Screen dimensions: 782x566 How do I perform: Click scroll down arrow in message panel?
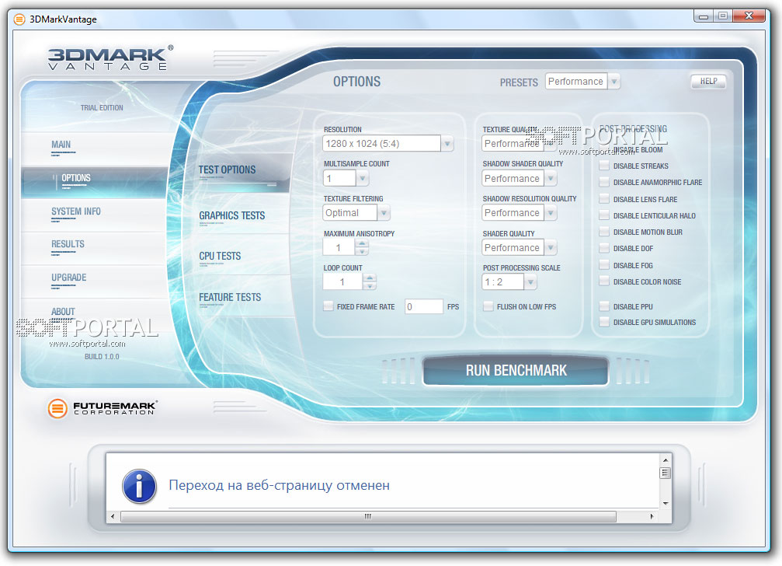click(666, 503)
